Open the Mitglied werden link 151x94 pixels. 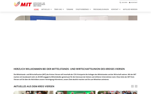point(130,9)
